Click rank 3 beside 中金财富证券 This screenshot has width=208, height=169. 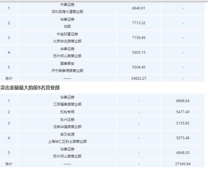pyautogui.click(x=9, y=38)
